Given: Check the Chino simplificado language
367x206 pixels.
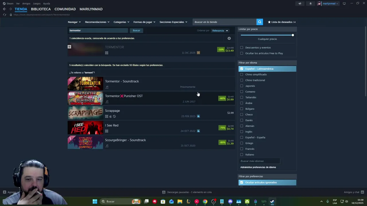Looking at the screenshot, I should (x=242, y=74).
